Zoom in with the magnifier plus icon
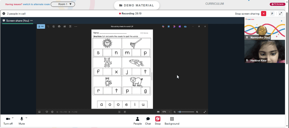The image size is (289, 128). [x=197, y=112]
